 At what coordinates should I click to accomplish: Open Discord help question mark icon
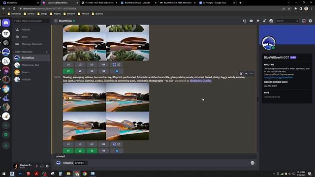pos(311,21)
